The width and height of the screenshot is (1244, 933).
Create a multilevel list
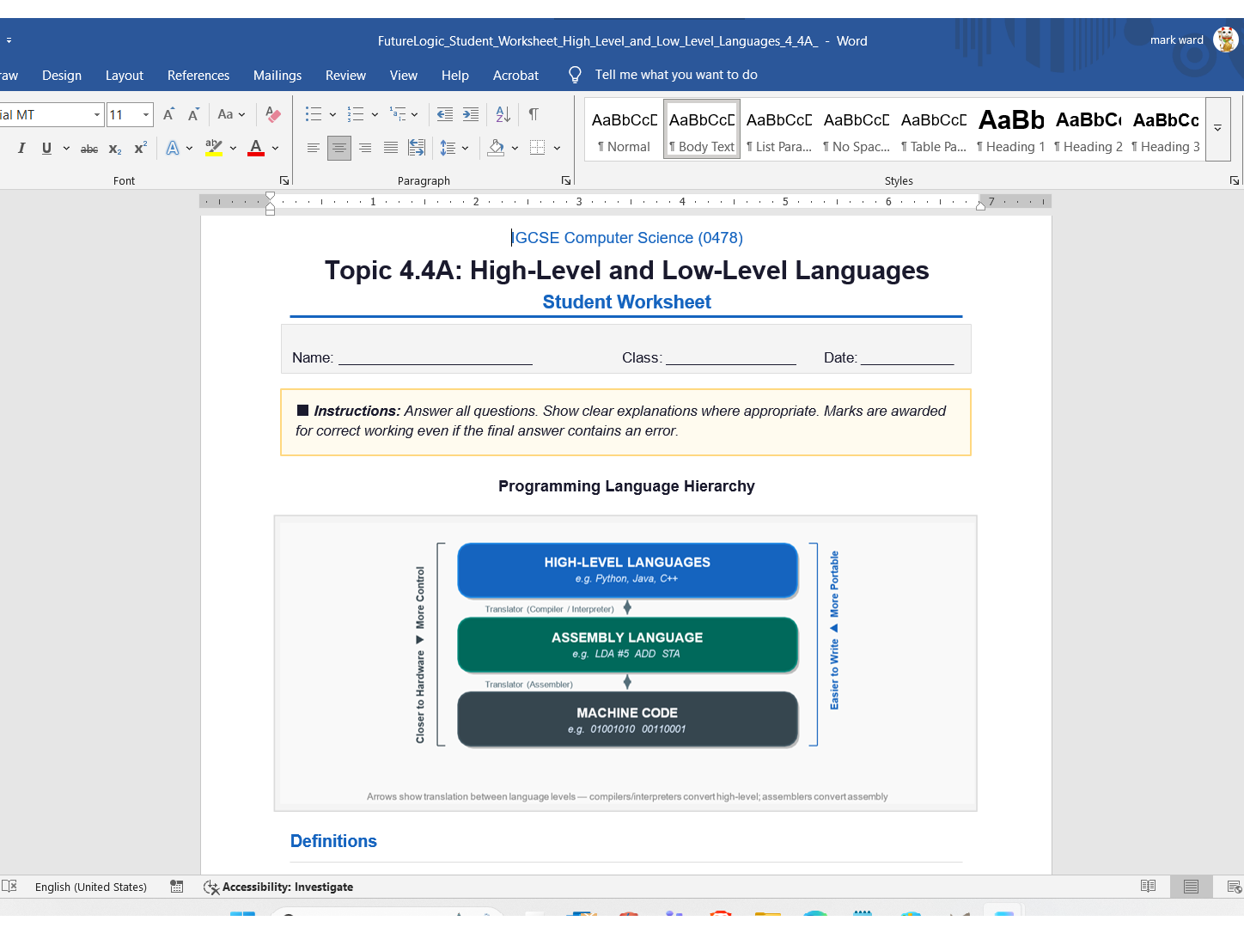(398, 114)
